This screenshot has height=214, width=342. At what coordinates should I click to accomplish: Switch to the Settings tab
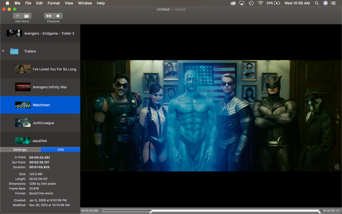(x=20, y=150)
